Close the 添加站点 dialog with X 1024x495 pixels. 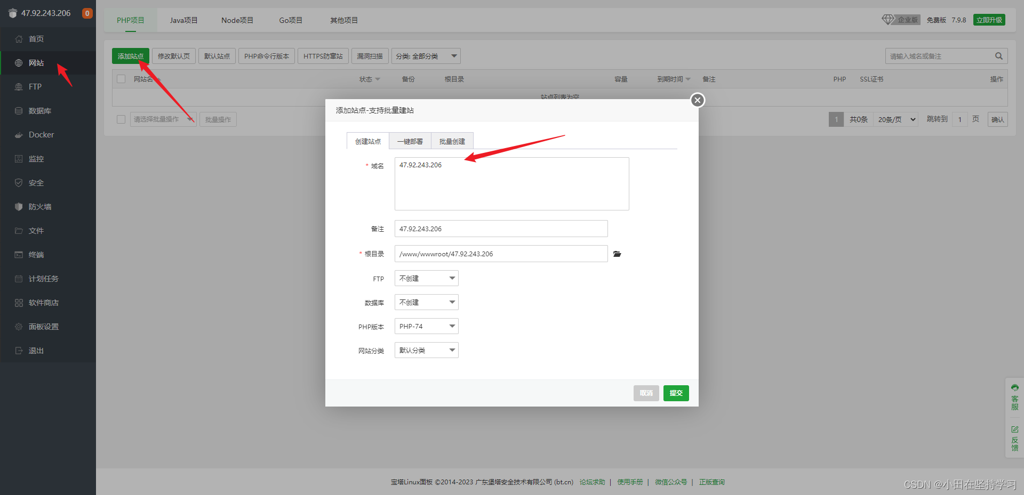697,100
